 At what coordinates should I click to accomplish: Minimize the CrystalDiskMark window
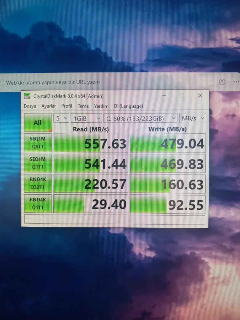pos(164,95)
